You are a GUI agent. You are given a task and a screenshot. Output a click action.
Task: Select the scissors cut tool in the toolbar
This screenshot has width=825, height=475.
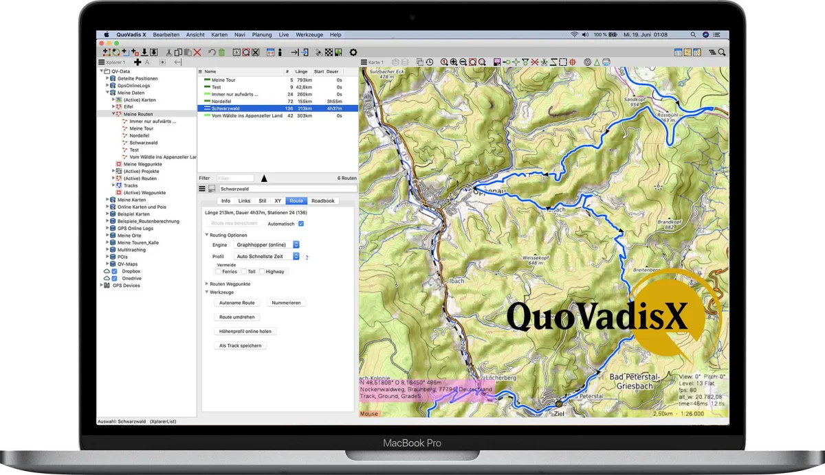[x=168, y=52]
